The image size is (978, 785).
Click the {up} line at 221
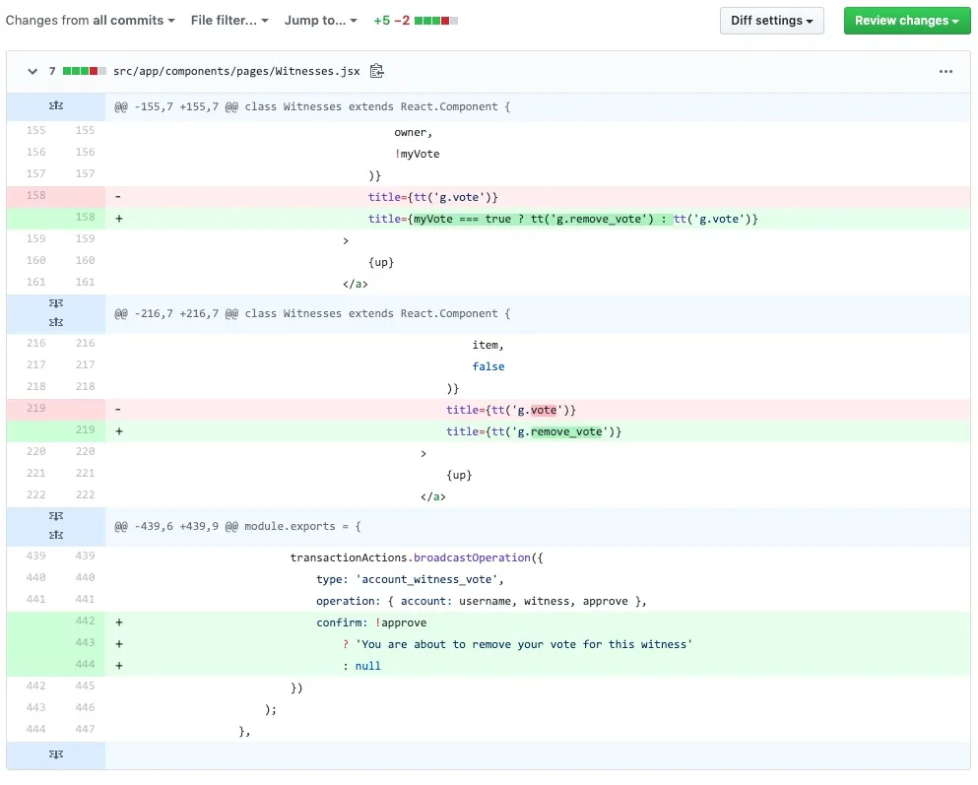pyautogui.click(x=459, y=475)
